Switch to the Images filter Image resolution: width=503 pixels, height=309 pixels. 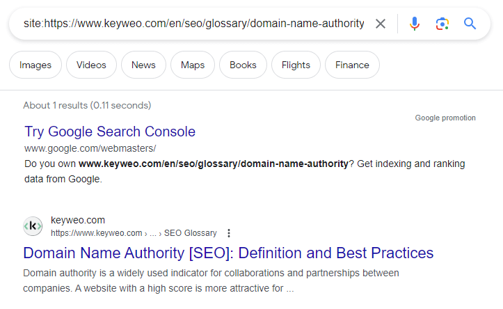[x=35, y=65]
